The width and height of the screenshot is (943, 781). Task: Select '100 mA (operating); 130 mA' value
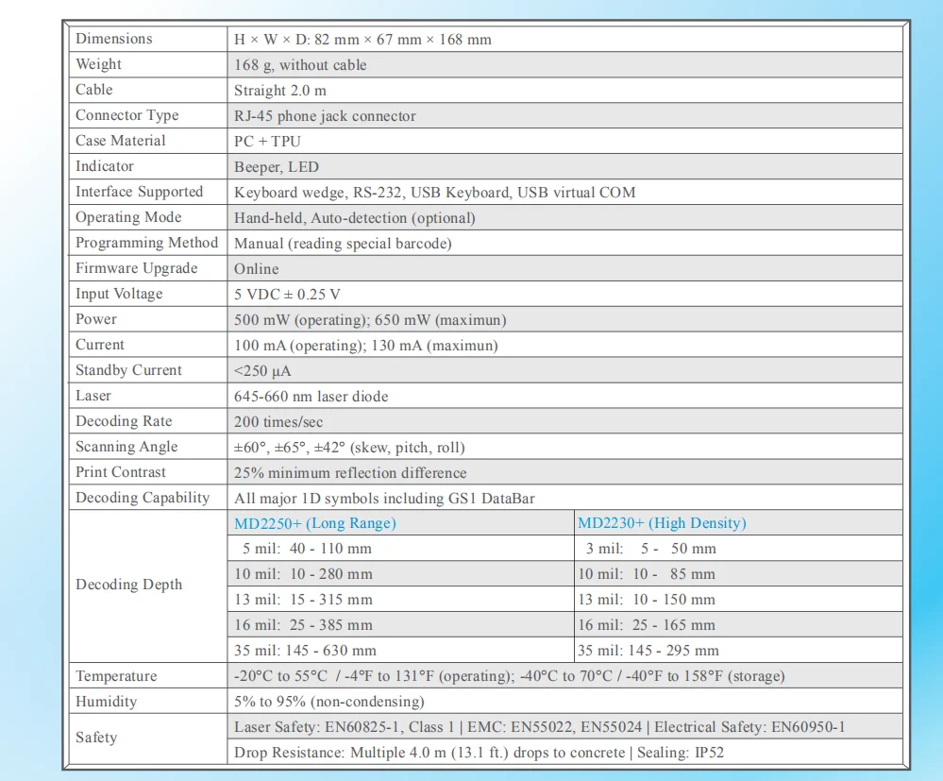[328, 346]
